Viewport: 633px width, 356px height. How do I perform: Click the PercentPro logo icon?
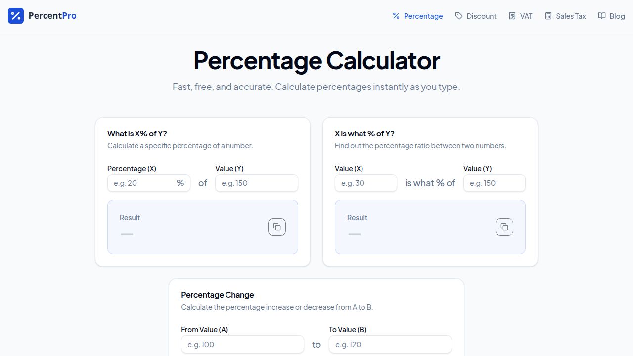pyautogui.click(x=16, y=16)
